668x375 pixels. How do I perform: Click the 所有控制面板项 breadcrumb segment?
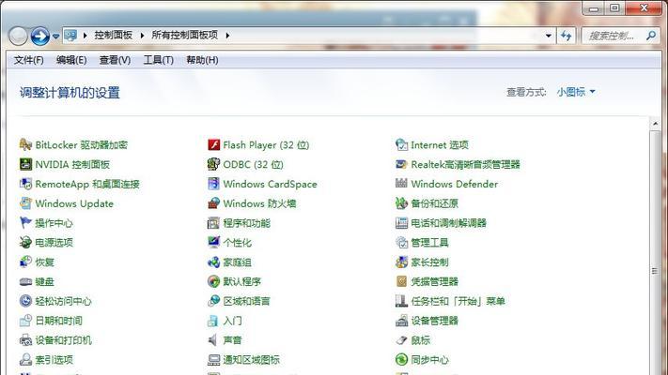pos(184,36)
